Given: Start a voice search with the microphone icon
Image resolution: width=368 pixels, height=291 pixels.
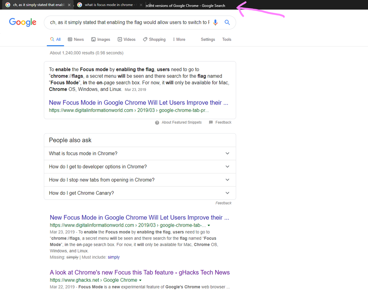Looking at the screenshot, I should pyautogui.click(x=215, y=22).
